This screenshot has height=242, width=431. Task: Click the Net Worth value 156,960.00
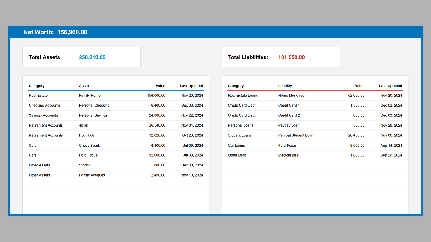(72, 32)
